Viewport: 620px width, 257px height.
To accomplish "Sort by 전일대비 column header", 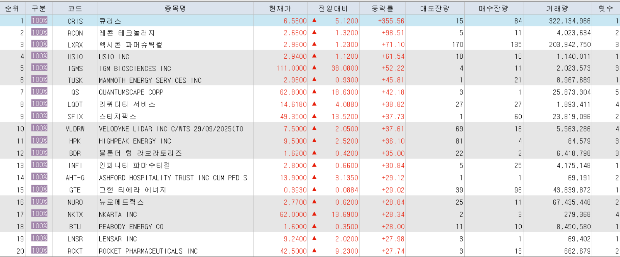I will tap(333, 8).
